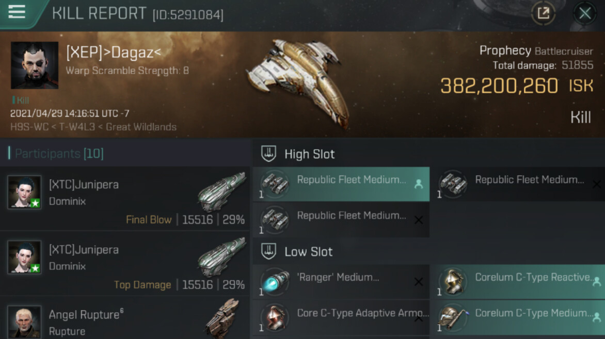The width and height of the screenshot is (605, 339).
Task: Click Corelum C-Type Medium module icon
Action: [x=453, y=317]
